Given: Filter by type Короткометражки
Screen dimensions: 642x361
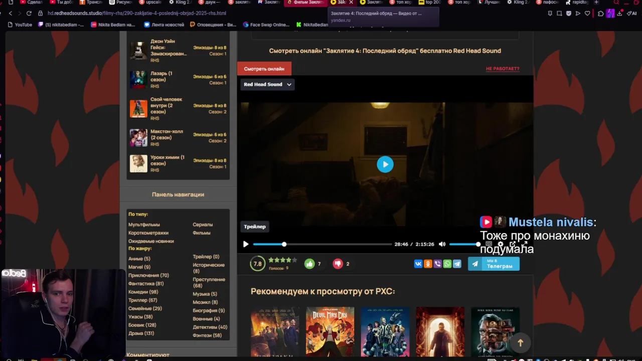Looking at the screenshot, I should pos(148,233).
